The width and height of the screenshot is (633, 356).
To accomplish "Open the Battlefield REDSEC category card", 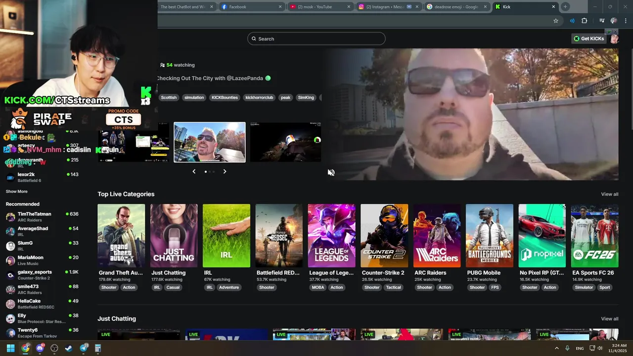I will pos(279,236).
